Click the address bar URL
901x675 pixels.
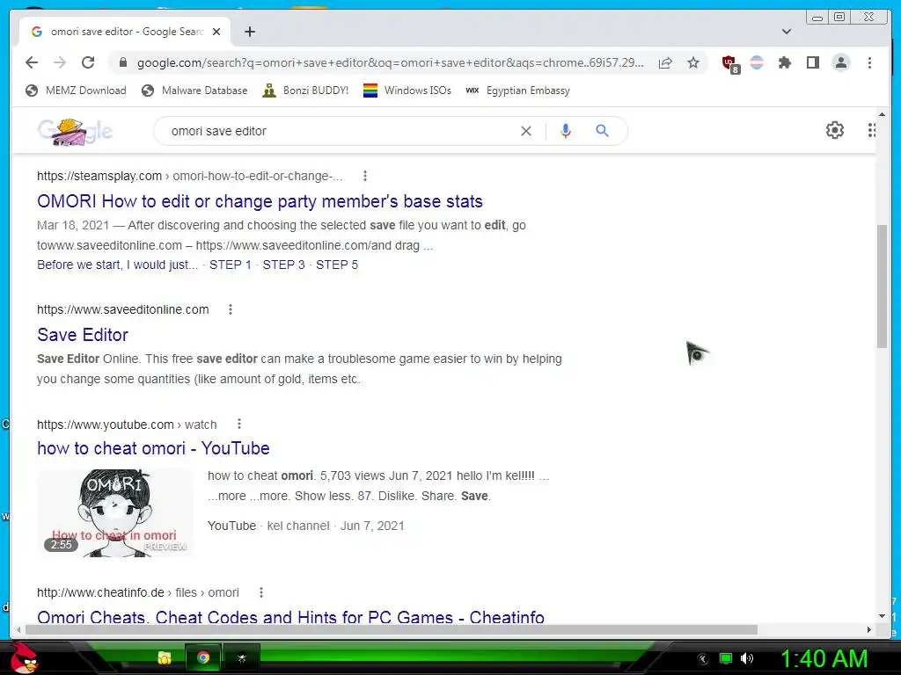tap(390, 62)
